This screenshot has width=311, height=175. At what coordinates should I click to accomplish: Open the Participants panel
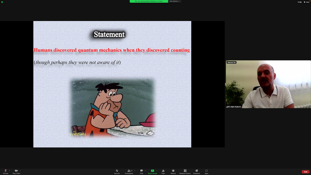coord(129,171)
